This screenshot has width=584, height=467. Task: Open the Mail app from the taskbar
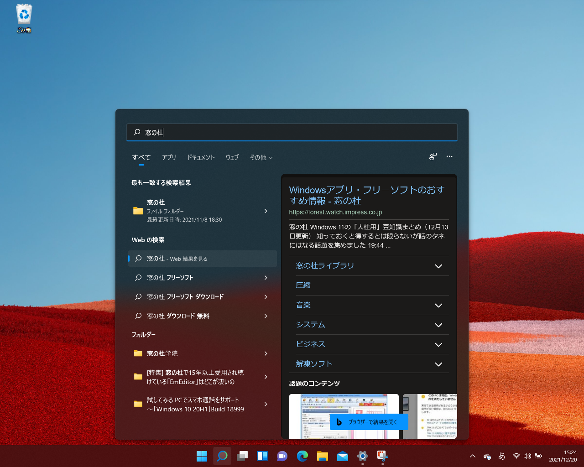coord(342,456)
